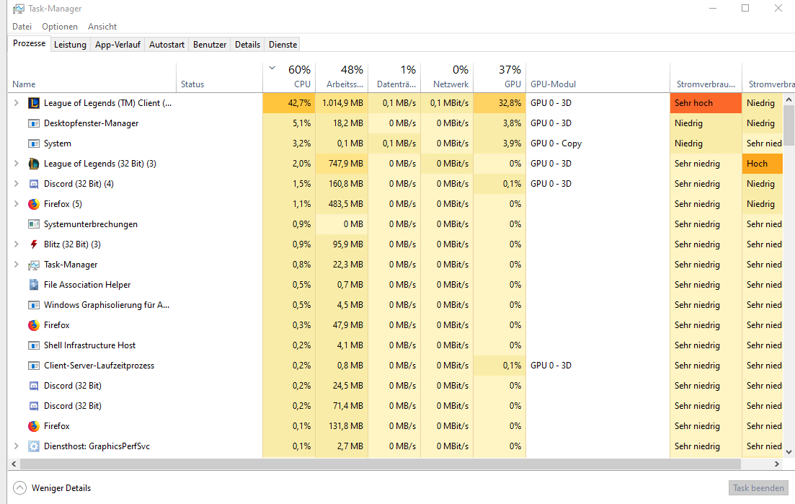Expand the Blitz (32 Bit) (3) group
Viewport: 795px width, 504px height.
click(17, 244)
